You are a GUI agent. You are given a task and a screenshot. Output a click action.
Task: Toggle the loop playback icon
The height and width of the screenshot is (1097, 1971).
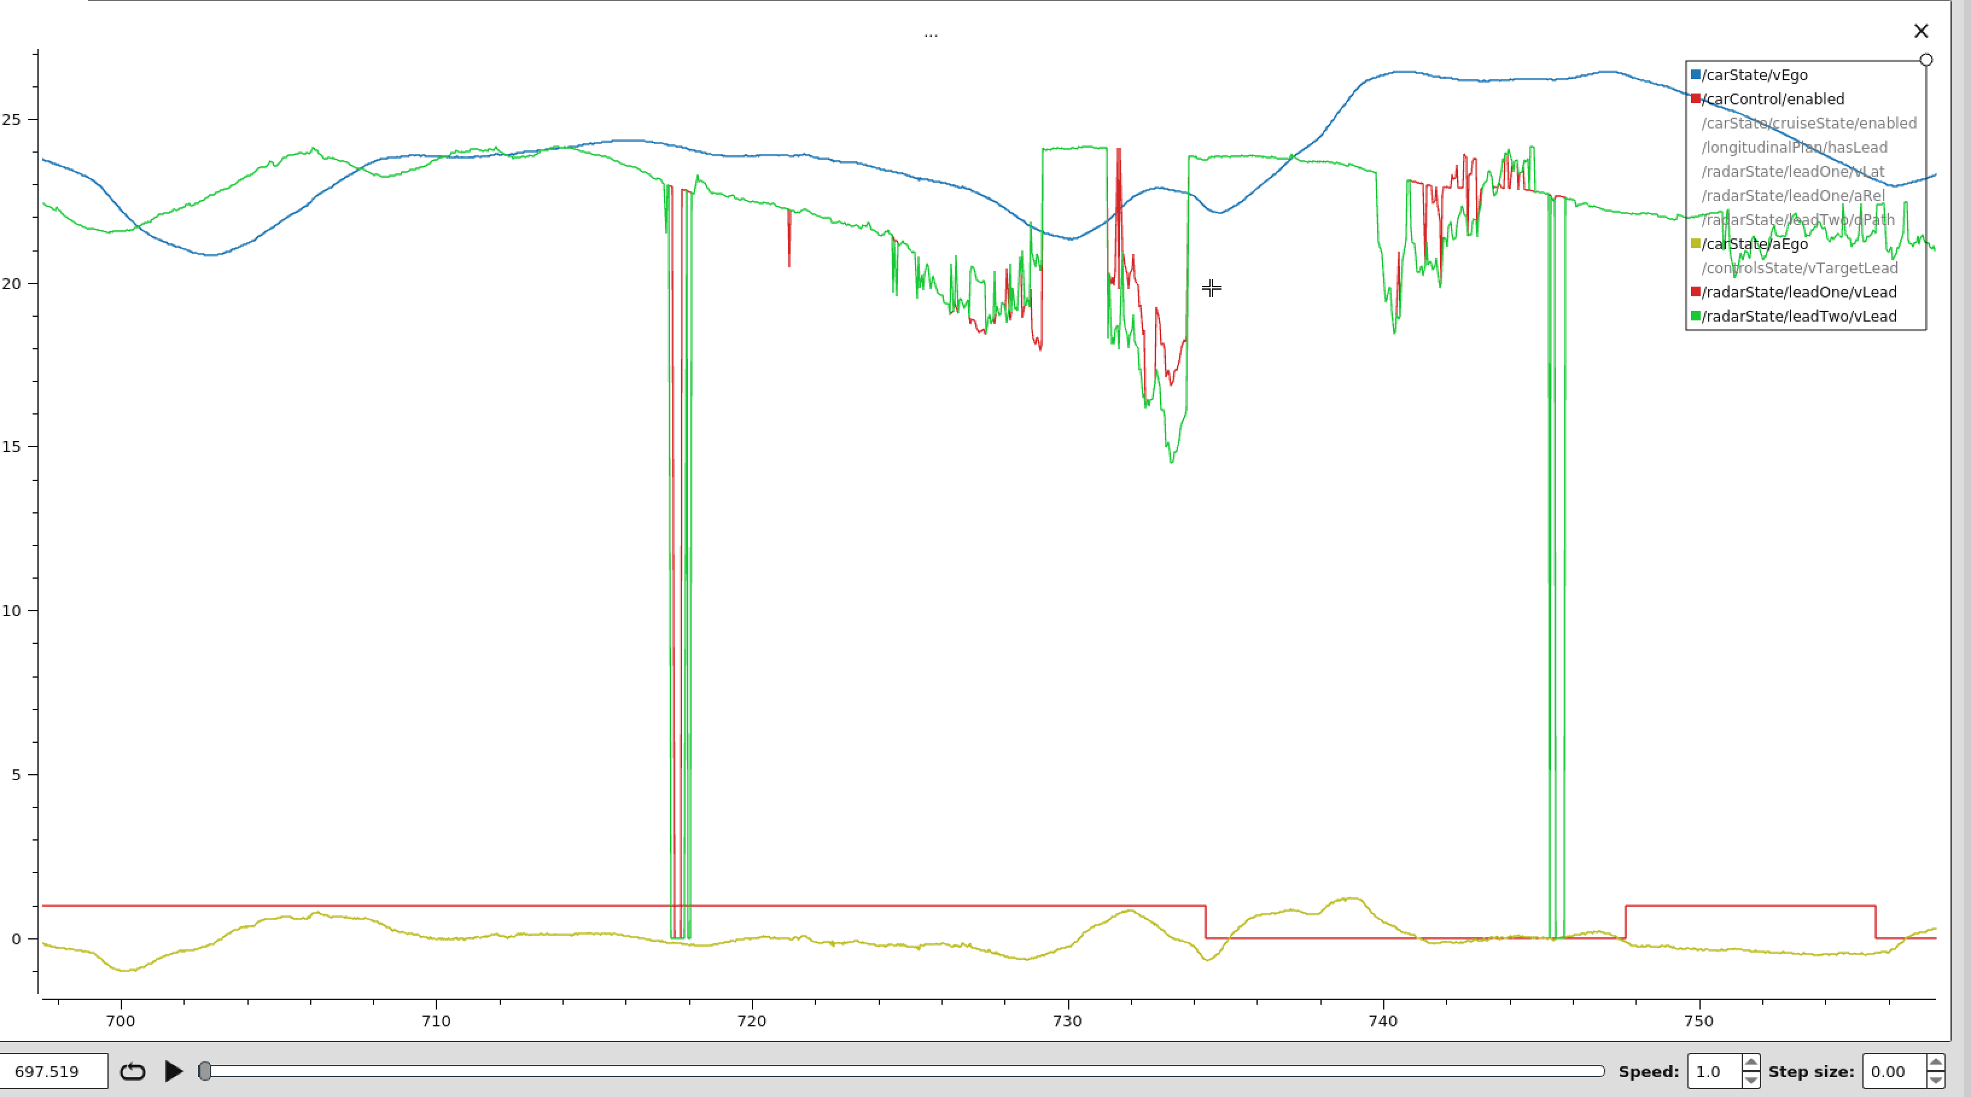pos(132,1071)
